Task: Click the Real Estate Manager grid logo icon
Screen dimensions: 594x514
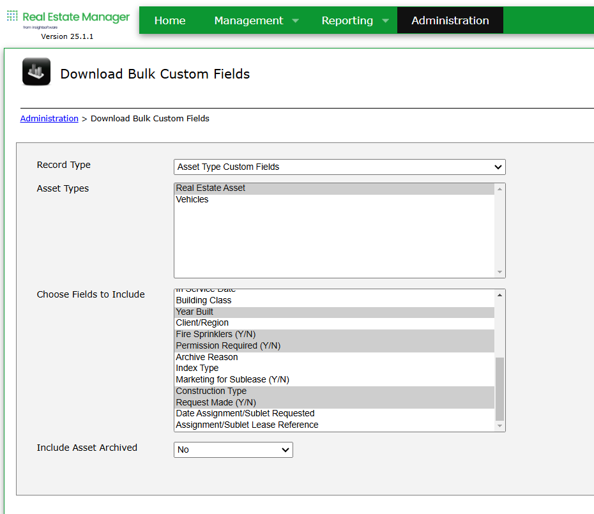Action: point(12,15)
